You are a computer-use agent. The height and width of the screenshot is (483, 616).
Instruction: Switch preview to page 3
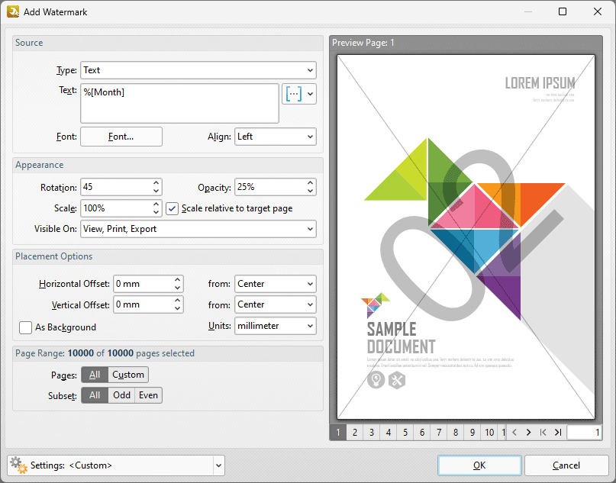pyautogui.click(x=372, y=433)
